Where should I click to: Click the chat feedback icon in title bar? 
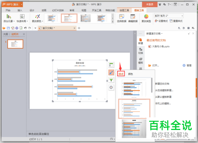[164, 4]
